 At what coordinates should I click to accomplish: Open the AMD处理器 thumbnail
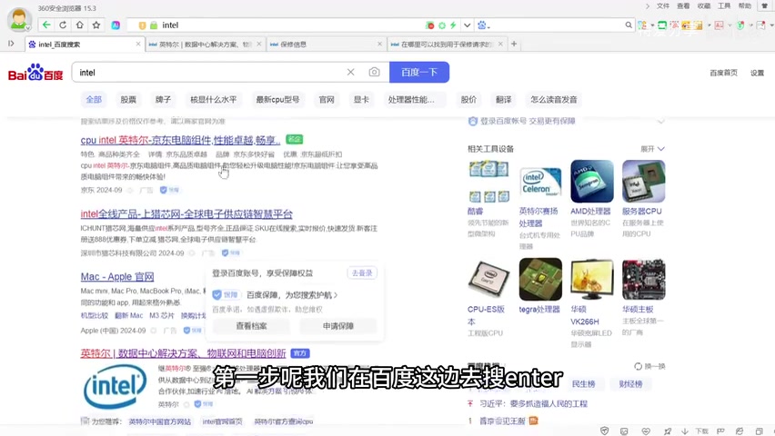(x=591, y=182)
